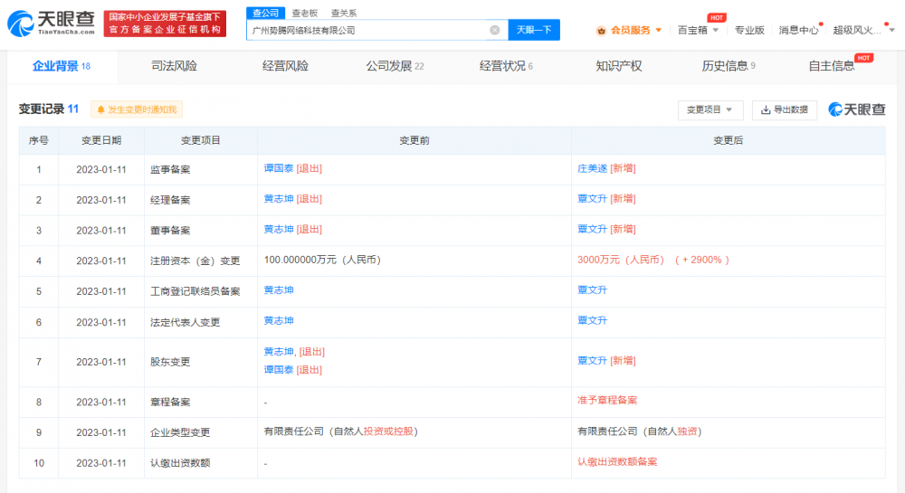Open 专业版 link in header

click(x=749, y=30)
